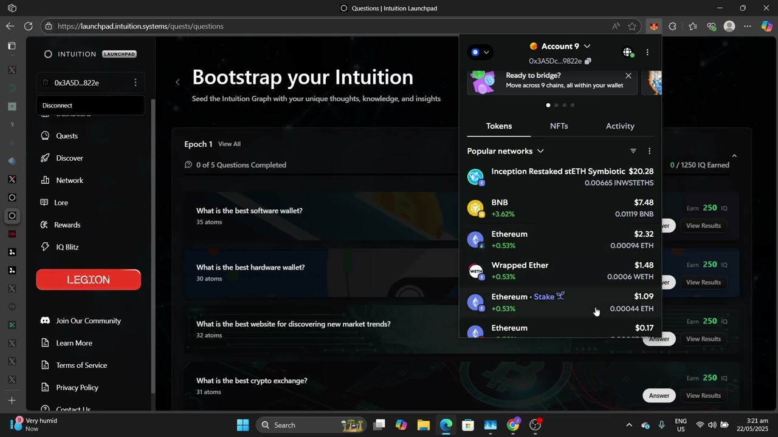Open the Privacy Policy link
778x437 pixels.
pyautogui.click(x=77, y=387)
